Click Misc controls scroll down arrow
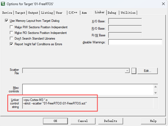The image size is (168, 126). tap(156, 93)
